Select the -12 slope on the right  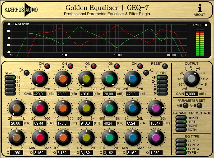(163, 85)
